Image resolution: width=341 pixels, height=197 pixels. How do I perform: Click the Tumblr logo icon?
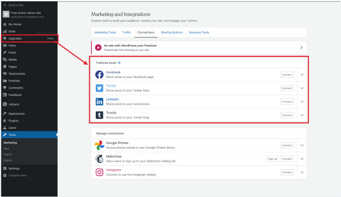click(x=99, y=115)
